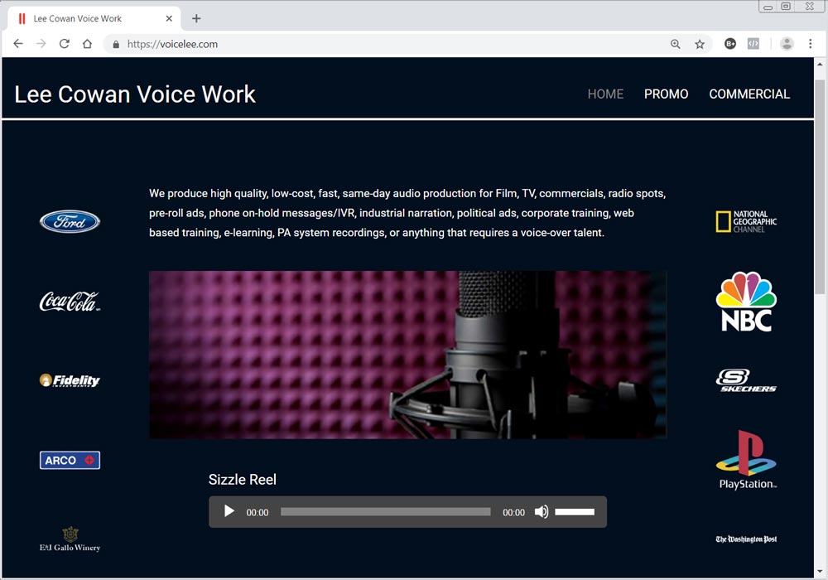Bookmark this page with the star icon
828x580 pixels.
click(x=700, y=45)
